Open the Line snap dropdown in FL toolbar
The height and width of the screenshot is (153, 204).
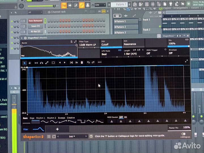pos(100,5)
